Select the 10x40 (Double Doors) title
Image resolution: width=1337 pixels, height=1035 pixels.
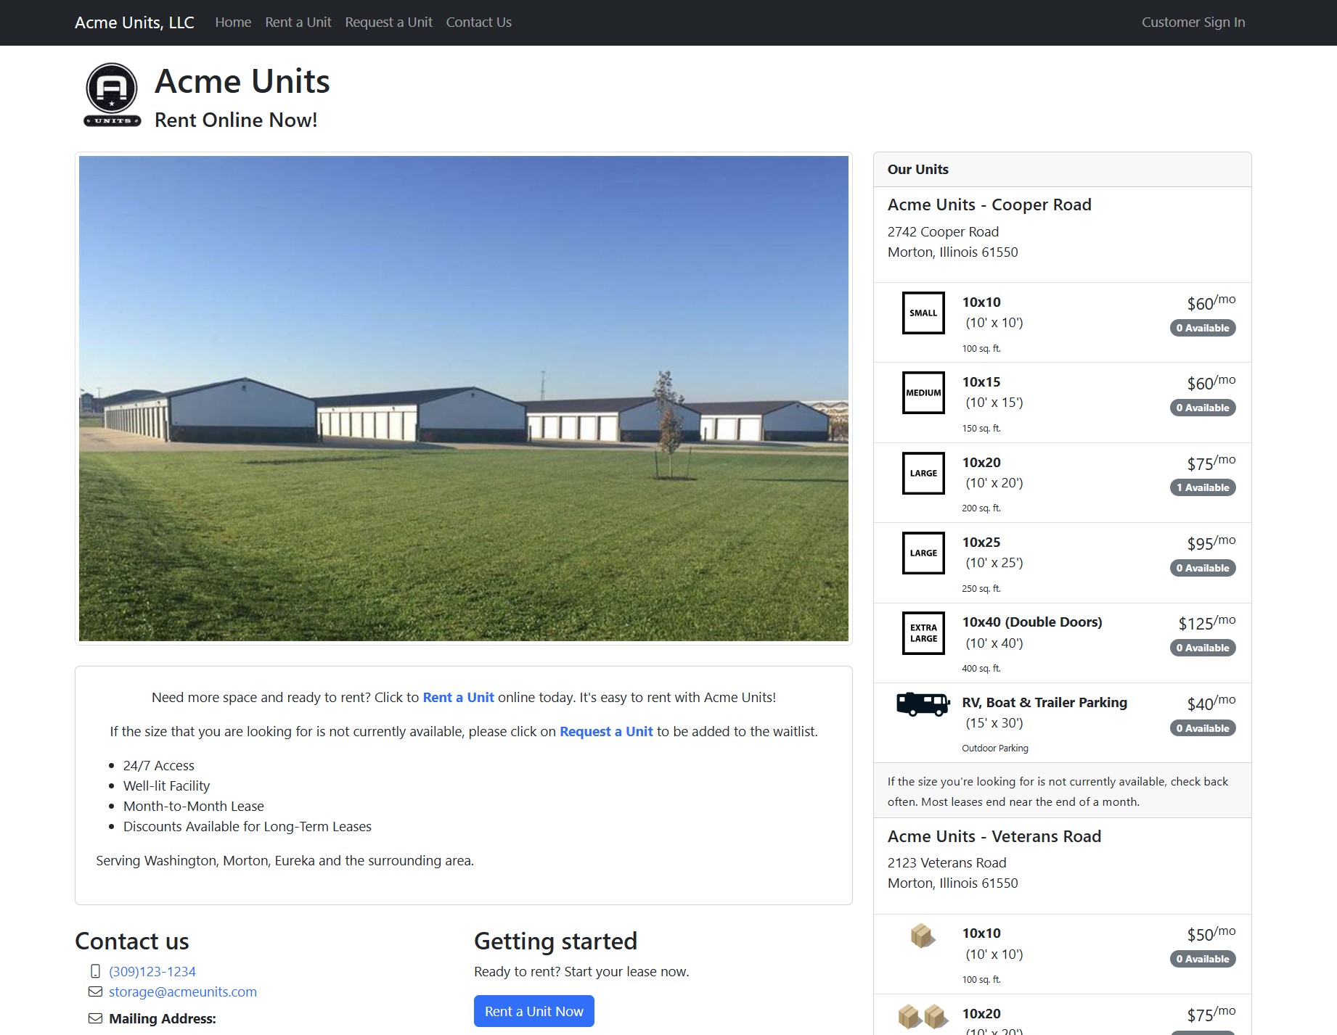coord(1032,622)
